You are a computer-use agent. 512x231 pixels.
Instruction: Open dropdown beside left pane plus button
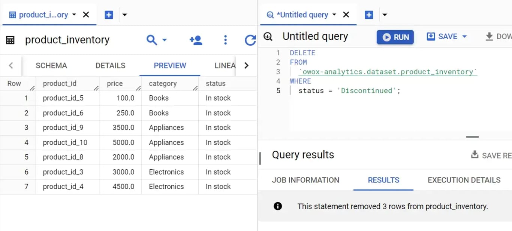(125, 15)
